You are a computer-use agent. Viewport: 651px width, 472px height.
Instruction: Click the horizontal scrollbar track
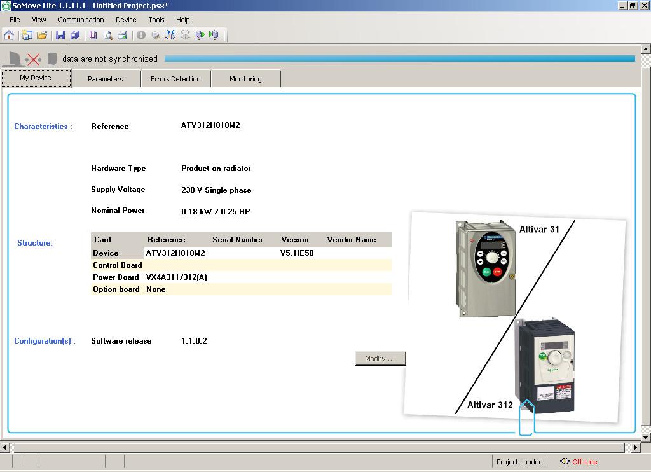pos(320,447)
